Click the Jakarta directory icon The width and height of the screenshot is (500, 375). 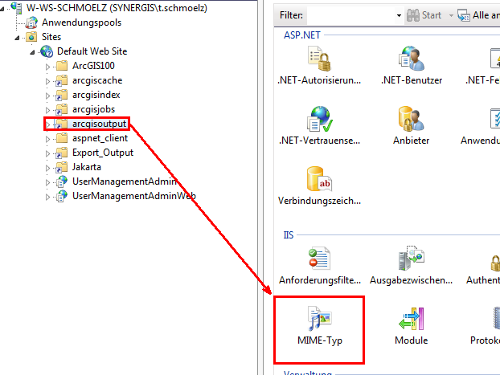click(x=61, y=167)
